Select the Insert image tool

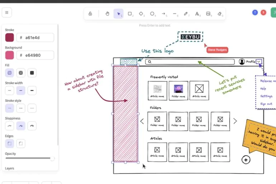pos(208,14)
